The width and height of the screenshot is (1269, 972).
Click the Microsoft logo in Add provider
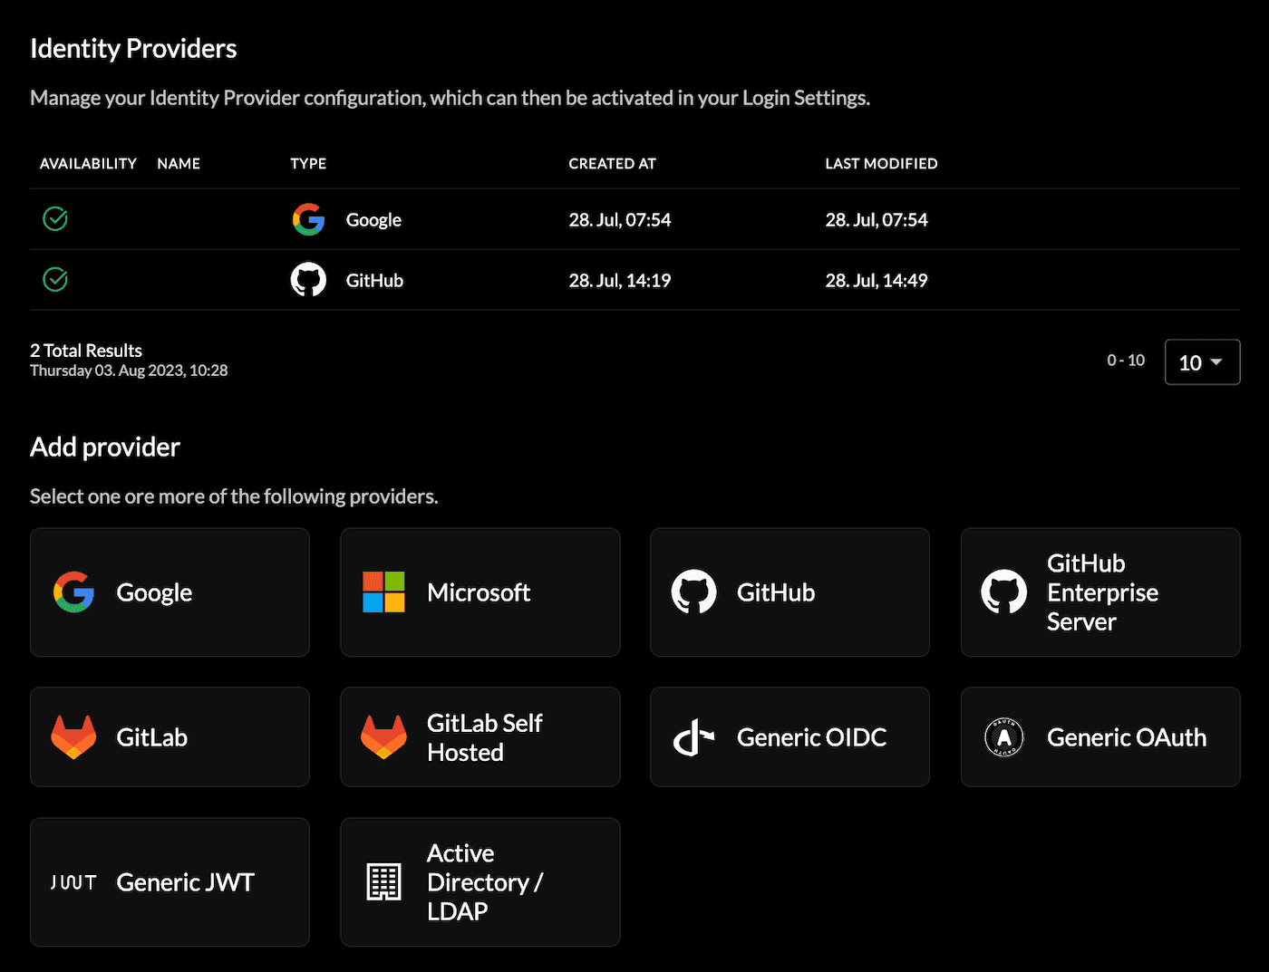coord(383,592)
